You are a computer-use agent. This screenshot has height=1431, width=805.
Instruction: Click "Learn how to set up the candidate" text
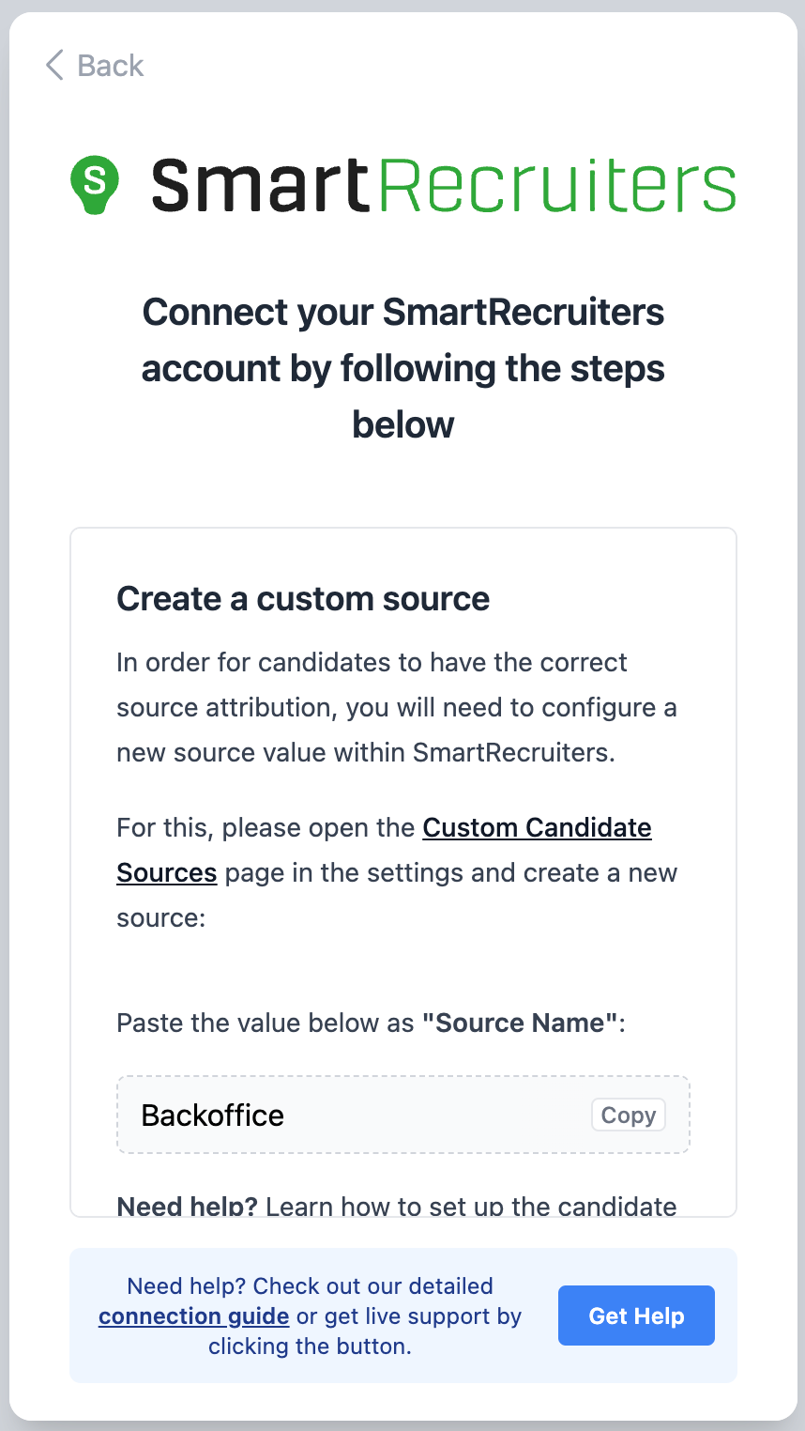coord(471,1206)
